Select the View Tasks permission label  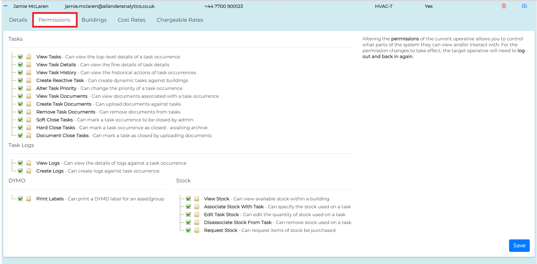pos(49,57)
